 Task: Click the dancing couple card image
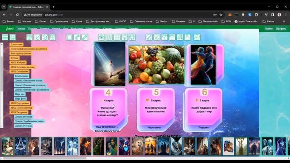coord(203,65)
